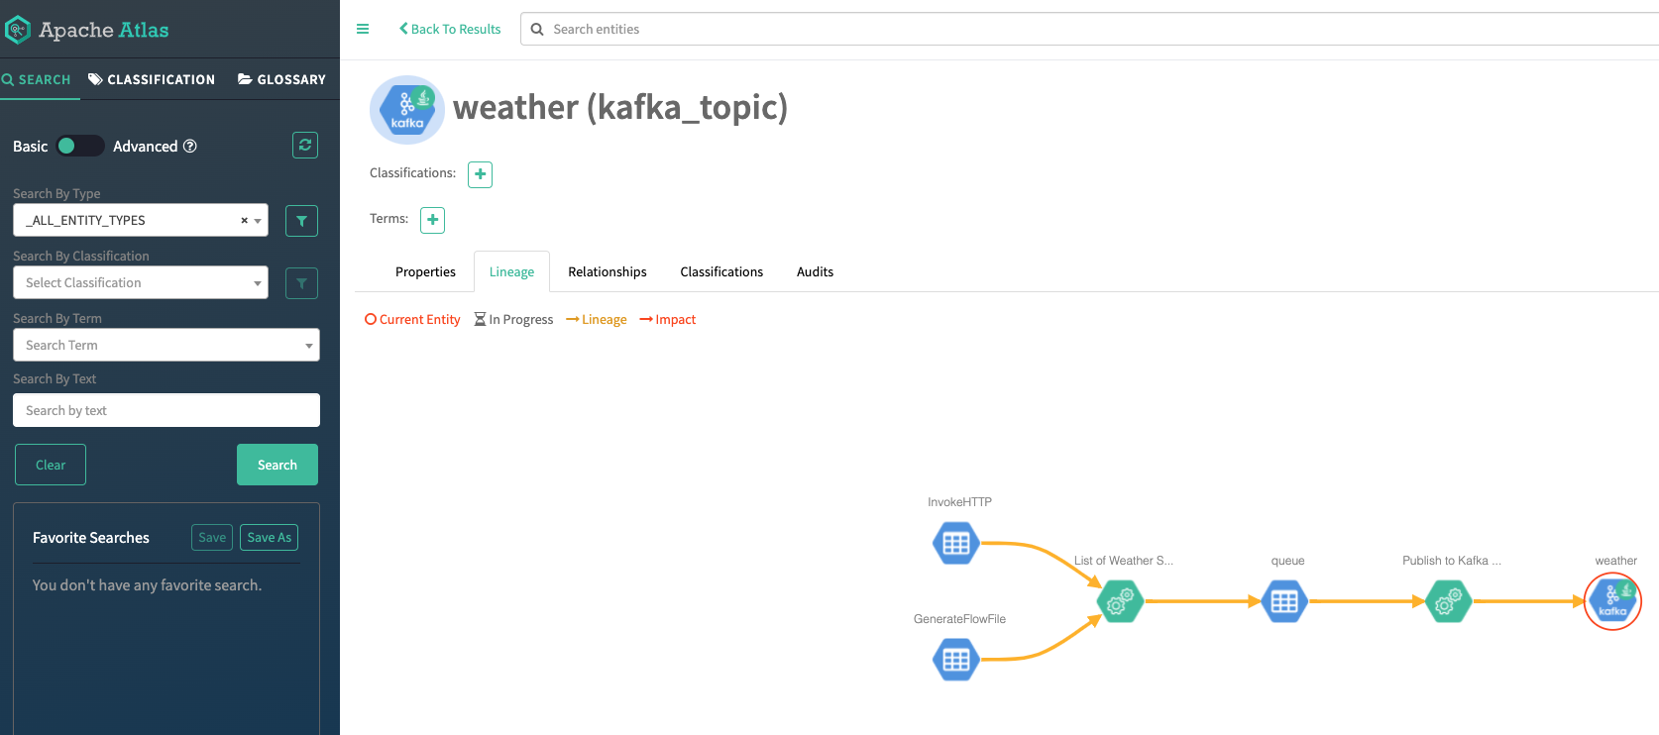Click Save As in Favorite Searches
Viewport: 1659px width, 735px height.
(270, 537)
